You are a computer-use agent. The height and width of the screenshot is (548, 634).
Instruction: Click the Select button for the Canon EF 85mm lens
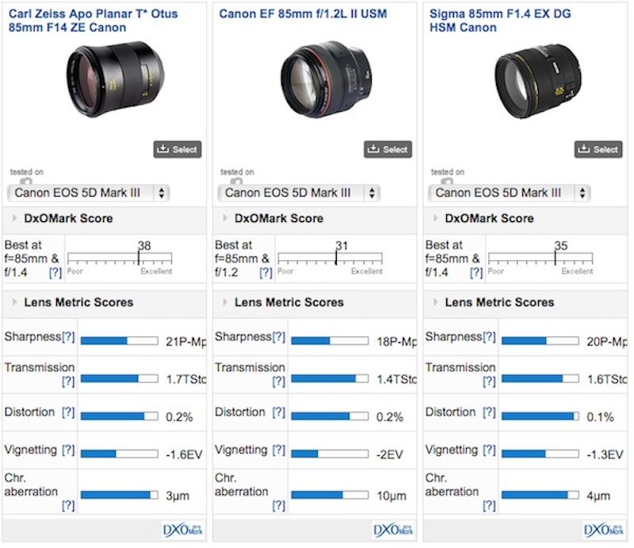388,148
